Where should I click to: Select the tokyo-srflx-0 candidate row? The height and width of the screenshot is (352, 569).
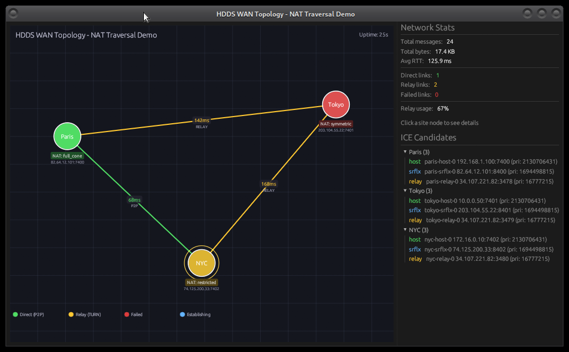click(484, 211)
